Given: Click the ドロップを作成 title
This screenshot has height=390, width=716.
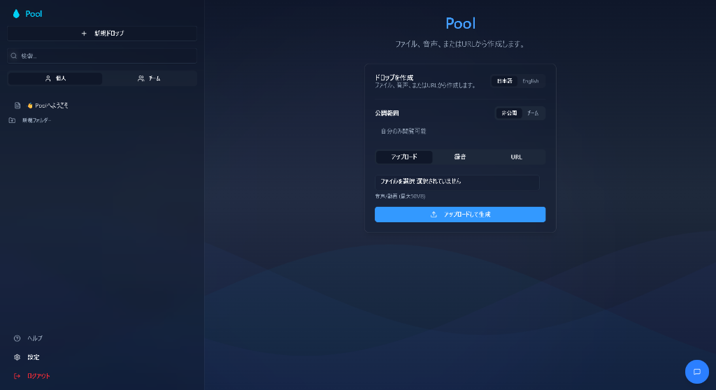Looking at the screenshot, I should point(394,78).
